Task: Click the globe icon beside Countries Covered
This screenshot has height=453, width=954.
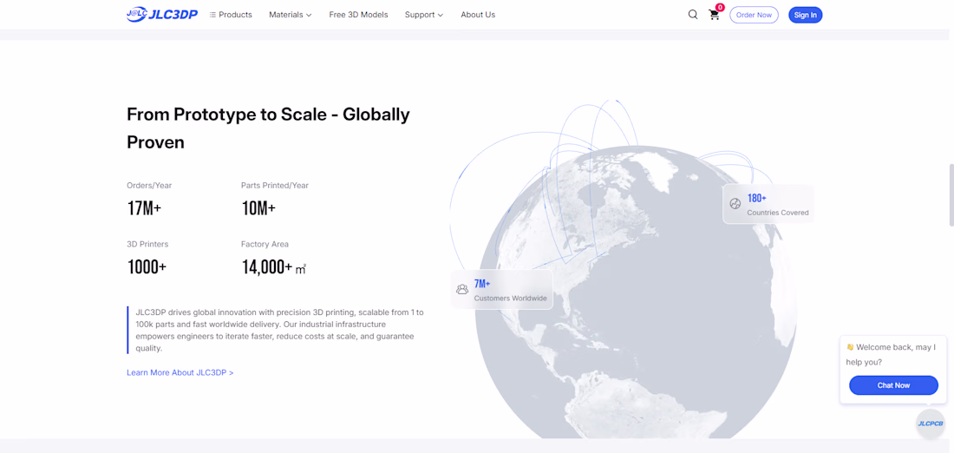Action: click(735, 204)
